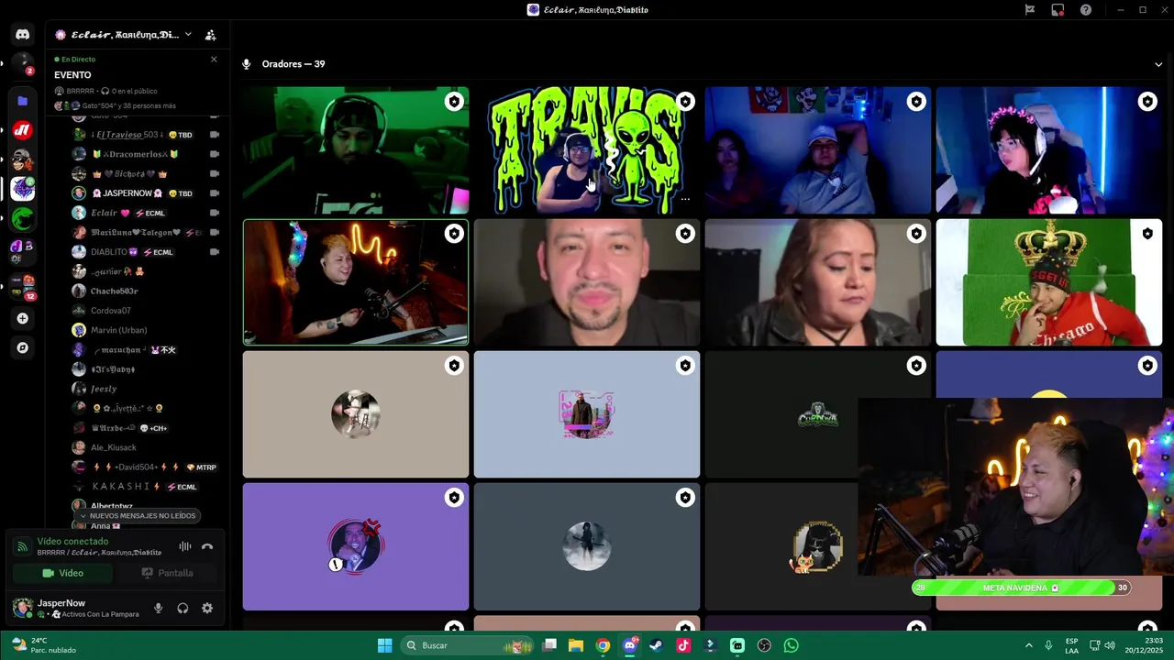Open the taskbar weather widget
The image size is (1174, 660).
(x=43, y=645)
